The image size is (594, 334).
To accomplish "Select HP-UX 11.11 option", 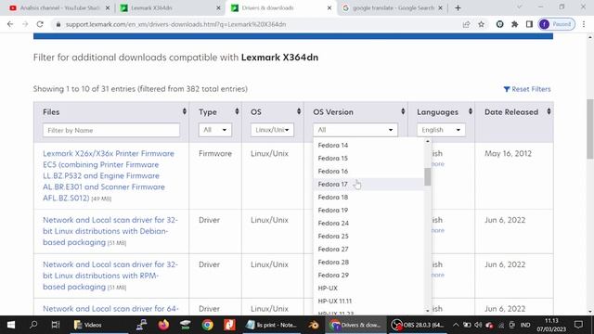I will (x=368, y=301).
